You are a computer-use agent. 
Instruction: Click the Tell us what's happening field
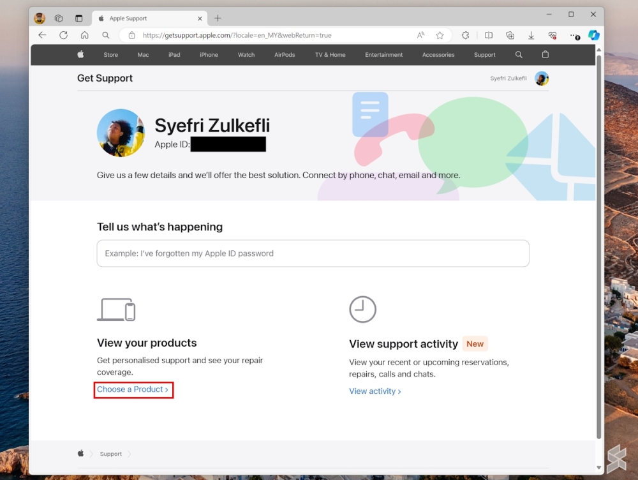click(313, 253)
